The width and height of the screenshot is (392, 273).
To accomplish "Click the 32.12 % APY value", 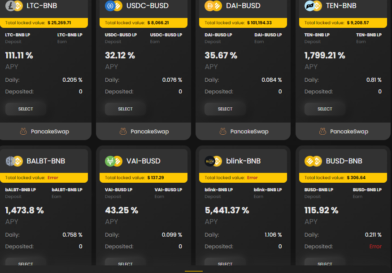I will (120, 55).
